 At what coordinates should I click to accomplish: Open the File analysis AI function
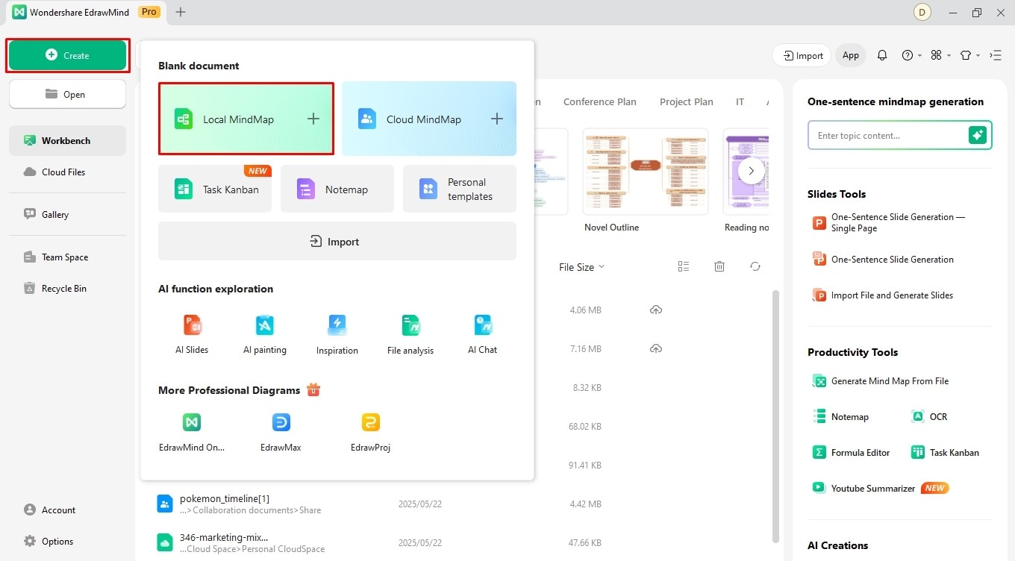(x=410, y=334)
